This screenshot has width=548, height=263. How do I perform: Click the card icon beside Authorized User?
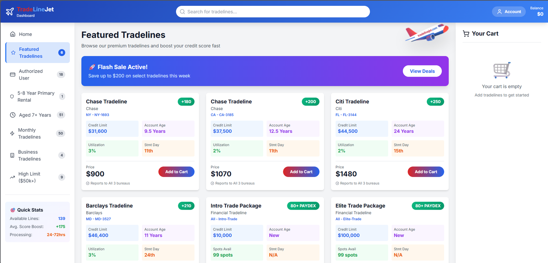point(13,75)
